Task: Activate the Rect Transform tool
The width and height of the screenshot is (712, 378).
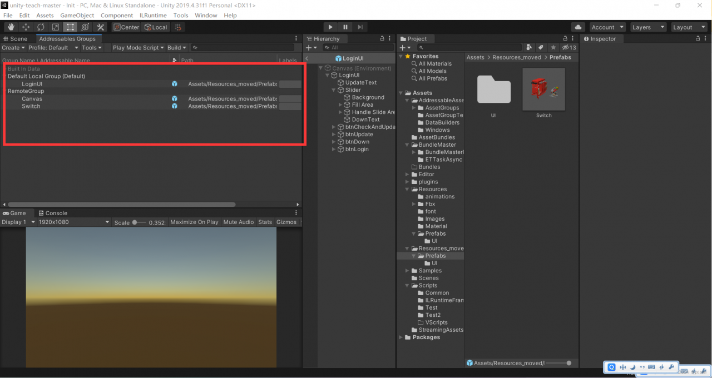Action: pos(70,27)
